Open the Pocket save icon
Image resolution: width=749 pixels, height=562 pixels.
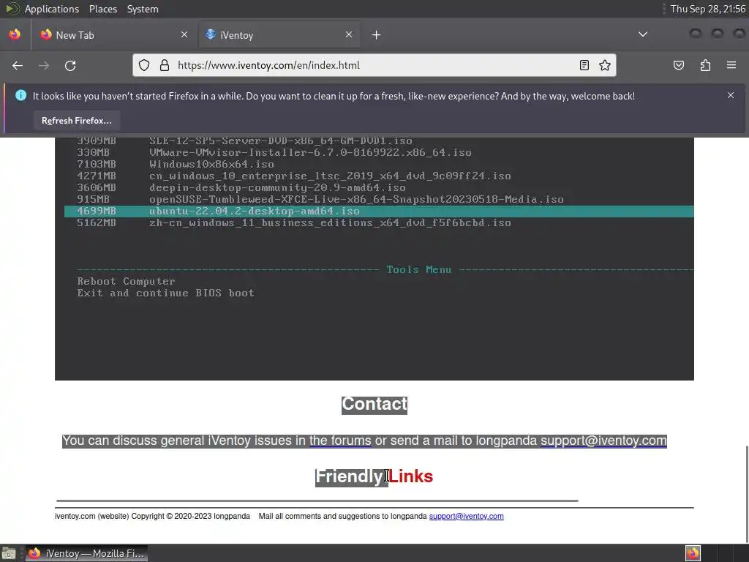pyautogui.click(x=678, y=65)
